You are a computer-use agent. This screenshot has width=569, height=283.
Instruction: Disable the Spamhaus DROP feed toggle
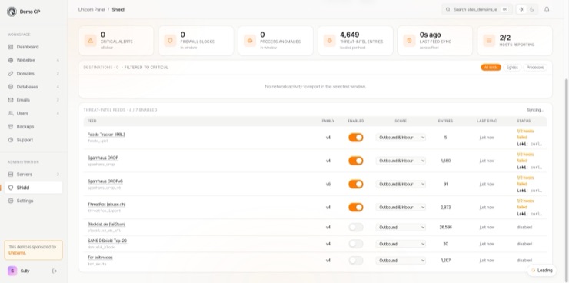(x=355, y=161)
